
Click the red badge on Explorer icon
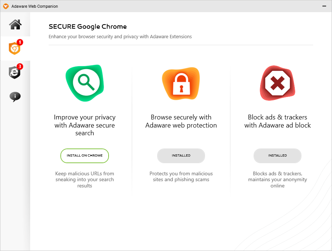(x=20, y=67)
